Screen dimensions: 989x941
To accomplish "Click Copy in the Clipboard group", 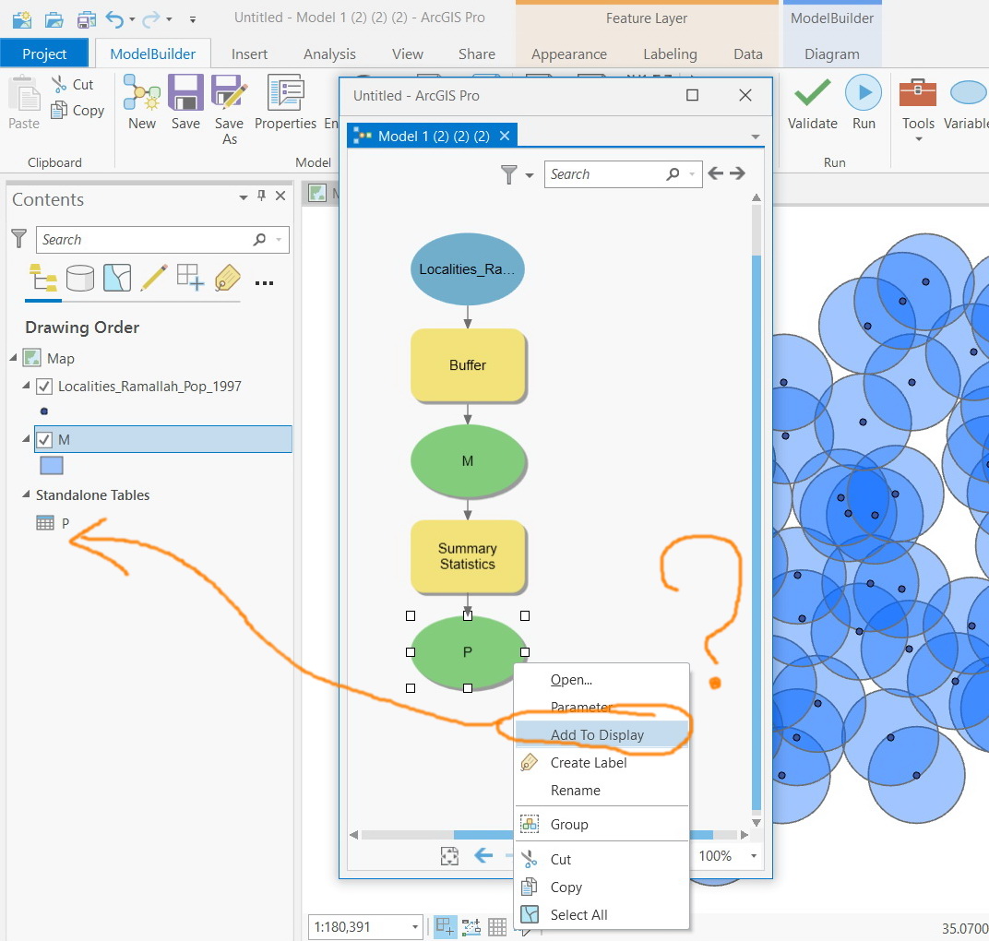I will click(x=78, y=111).
